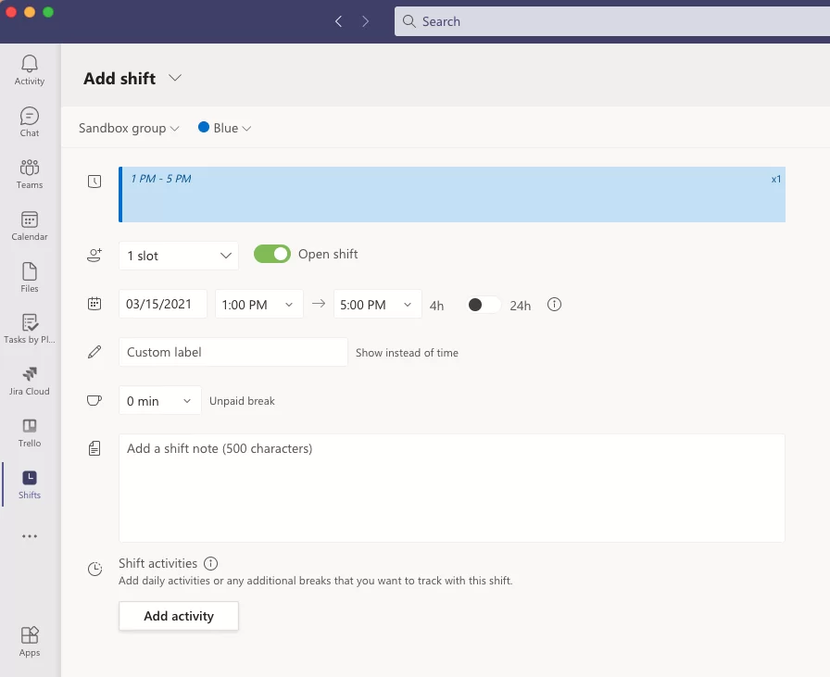Screen dimensions: 830x677
Task: Open Tasks by Planner
Action: [29, 327]
